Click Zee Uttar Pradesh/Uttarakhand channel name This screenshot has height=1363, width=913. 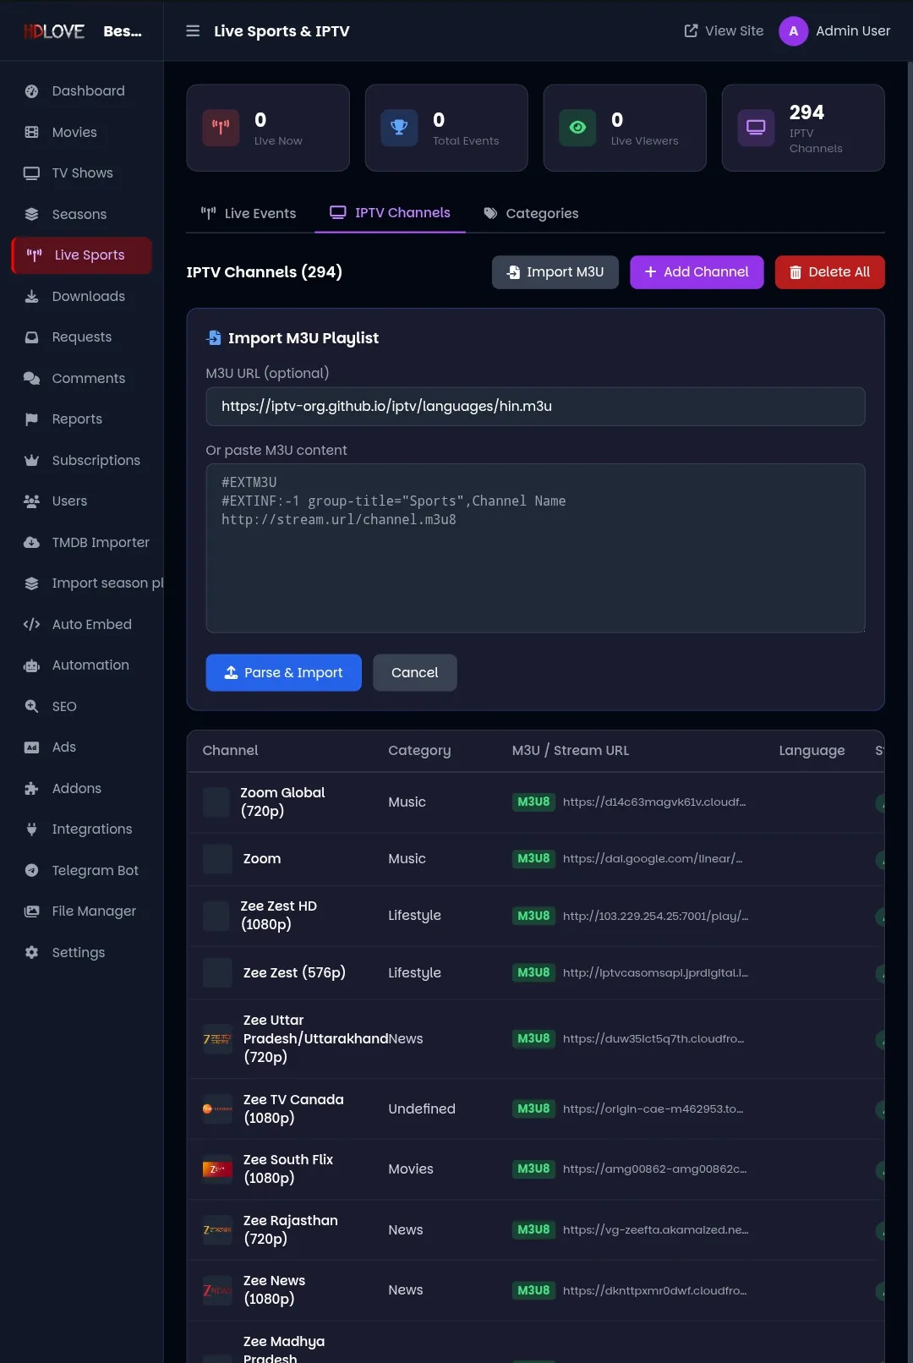click(x=315, y=1039)
